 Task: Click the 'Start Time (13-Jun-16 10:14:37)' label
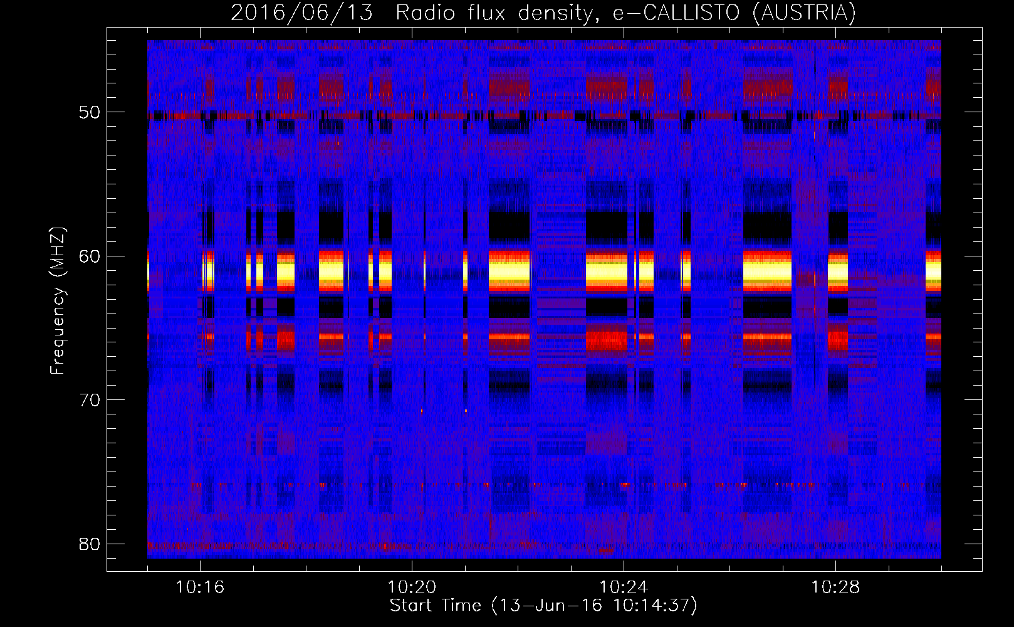pos(543,606)
